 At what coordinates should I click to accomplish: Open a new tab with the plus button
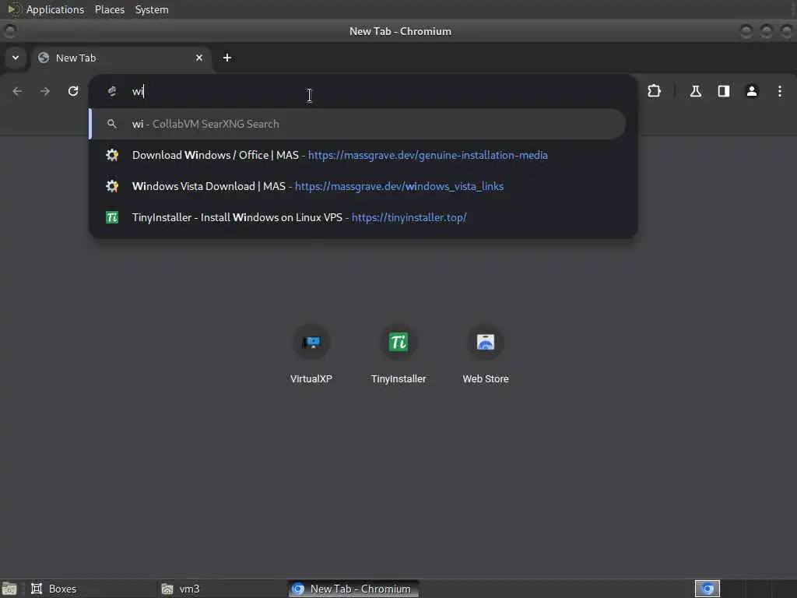click(x=227, y=58)
